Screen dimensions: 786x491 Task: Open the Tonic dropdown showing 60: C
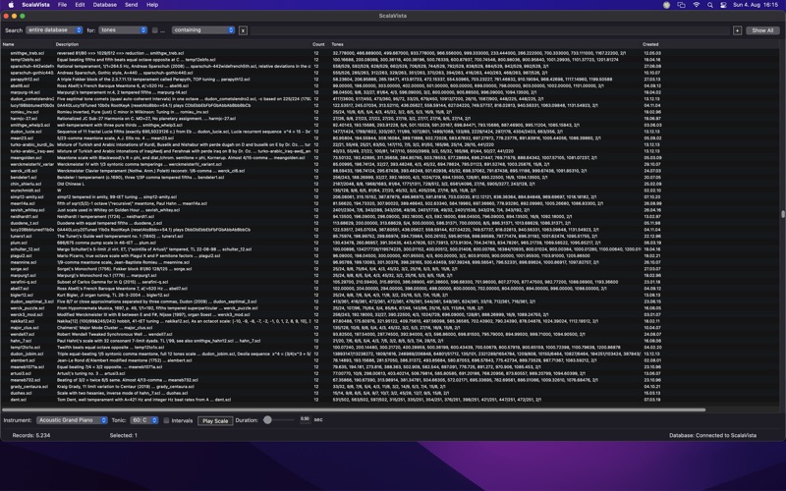[x=144, y=420]
